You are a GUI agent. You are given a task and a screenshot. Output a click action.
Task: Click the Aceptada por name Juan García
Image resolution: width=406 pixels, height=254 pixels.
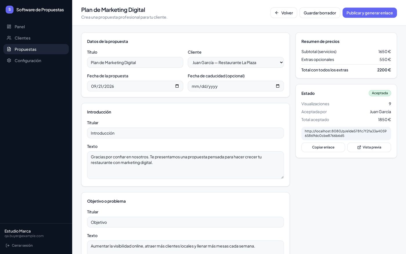[x=380, y=112]
